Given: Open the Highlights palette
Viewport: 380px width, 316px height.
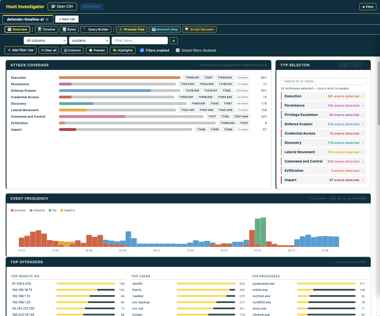Looking at the screenshot, I should tap(123, 50).
